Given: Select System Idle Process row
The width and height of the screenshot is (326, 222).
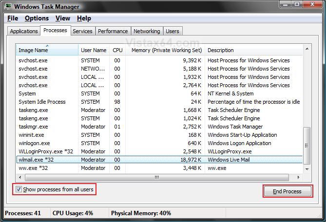Looking at the screenshot, I should tap(159, 102).
